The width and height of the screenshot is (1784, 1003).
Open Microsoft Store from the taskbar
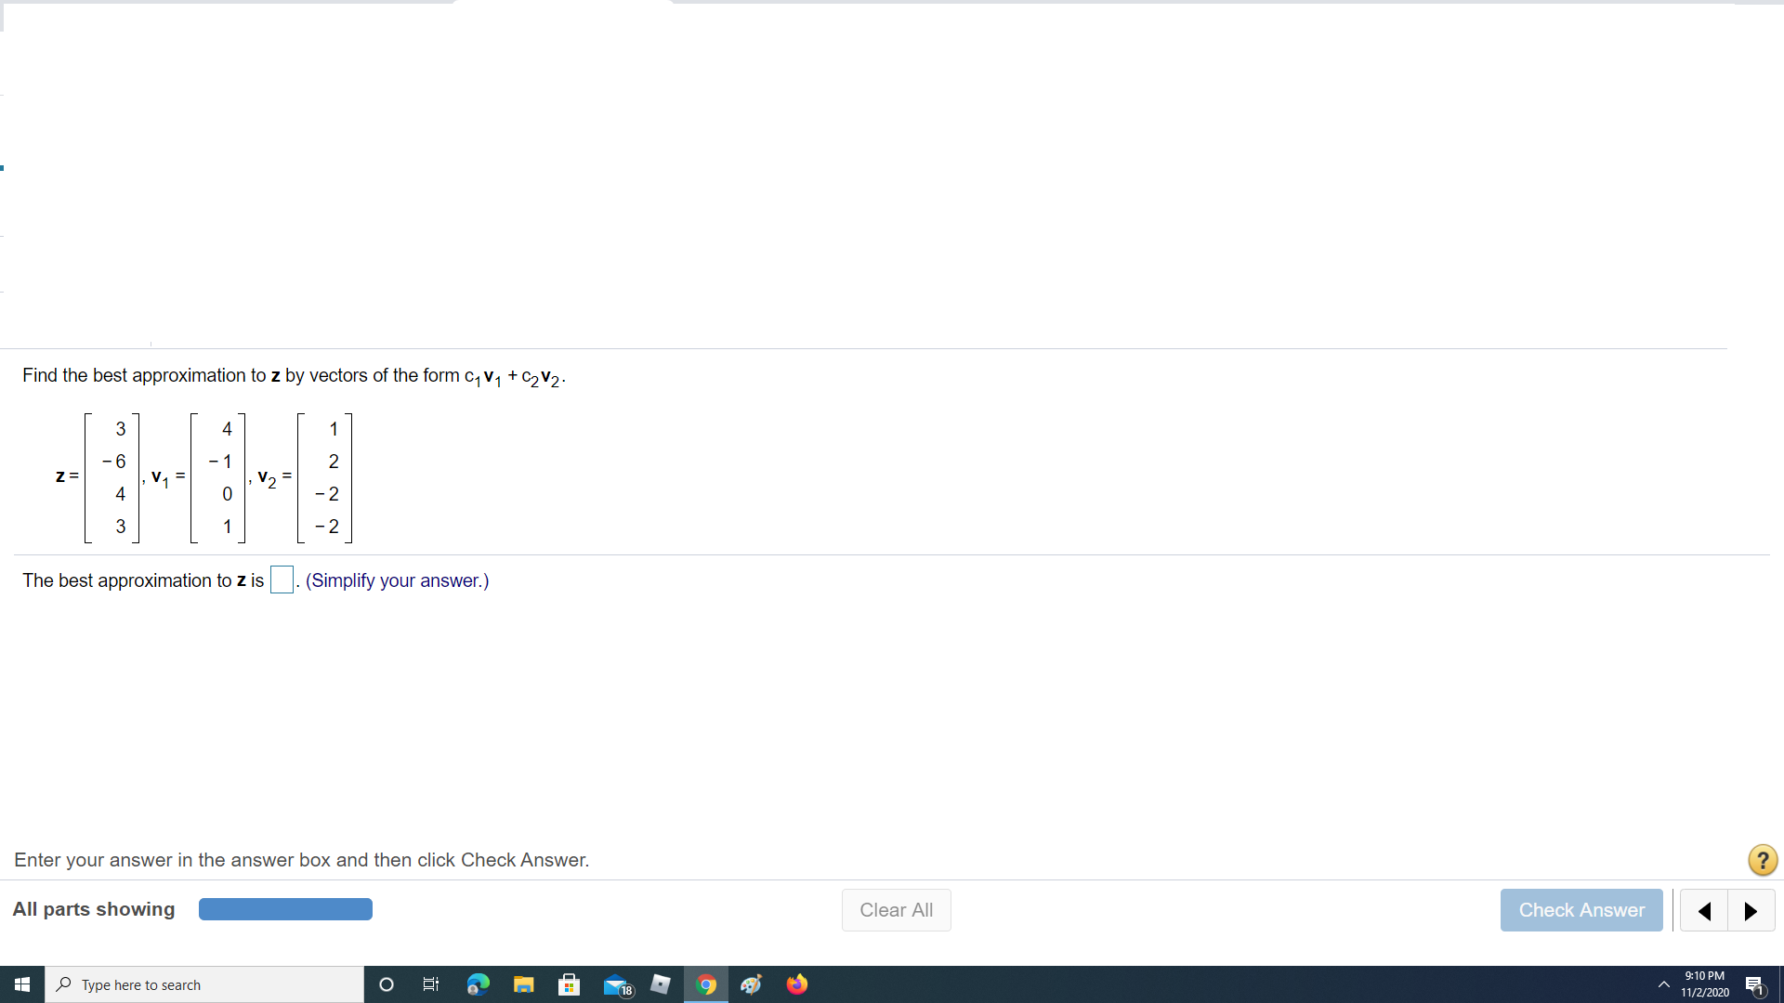point(569,984)
